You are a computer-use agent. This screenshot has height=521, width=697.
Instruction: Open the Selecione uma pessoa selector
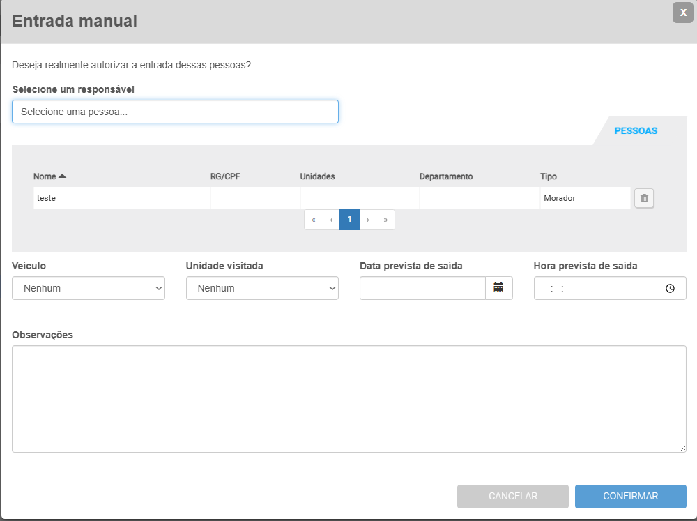[175, 112]
